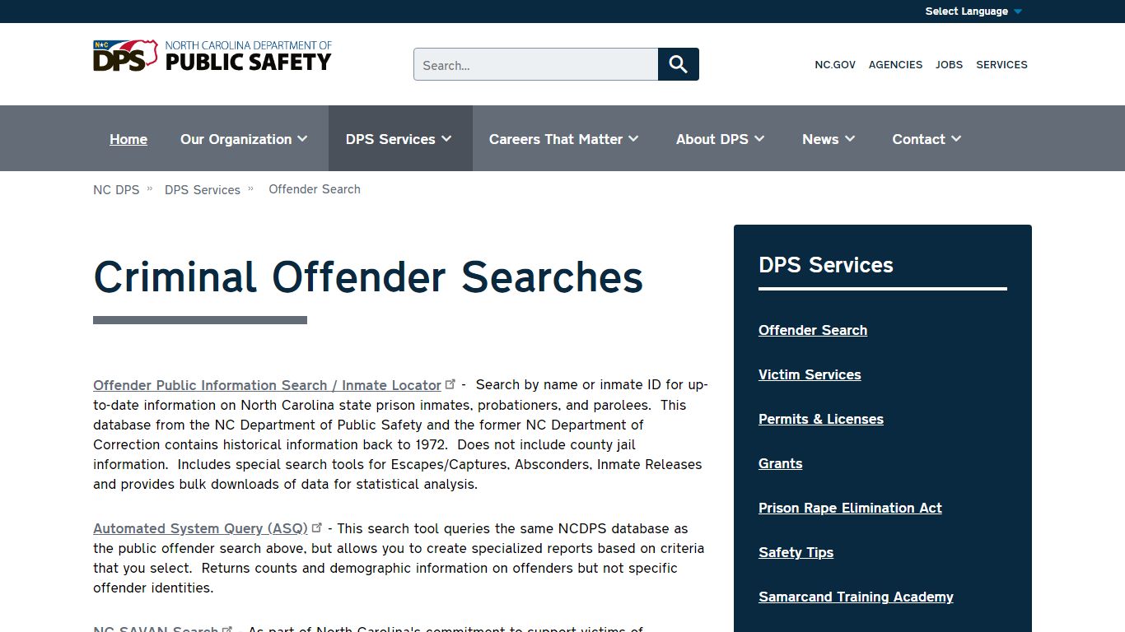The image size is (1125, 632).
Task: Expand the News menu chevron
Action: (850, 139)
